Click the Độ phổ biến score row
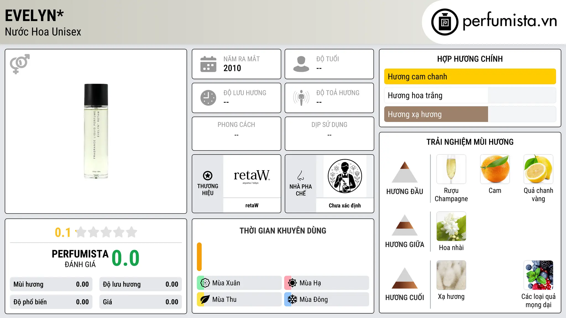The image size is (566, 318). click(51, 302)
